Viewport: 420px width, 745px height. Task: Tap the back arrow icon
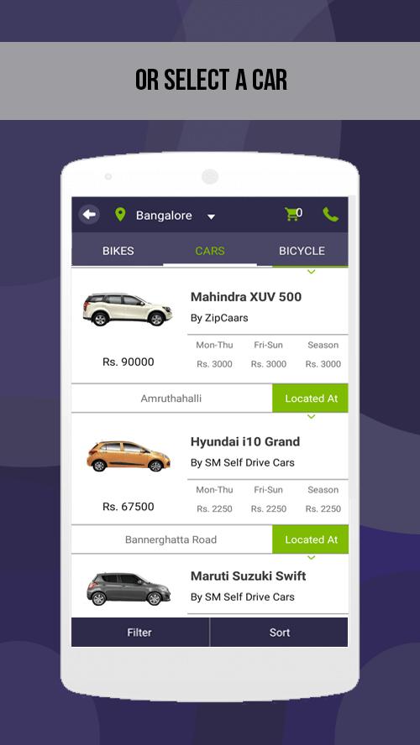click(x=89, y=215)
